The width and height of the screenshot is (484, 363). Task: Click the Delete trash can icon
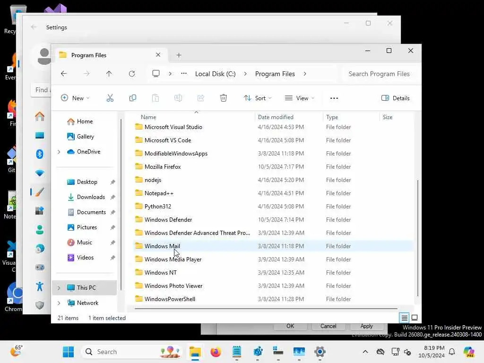pyautogui.click(x=224, y=98)
